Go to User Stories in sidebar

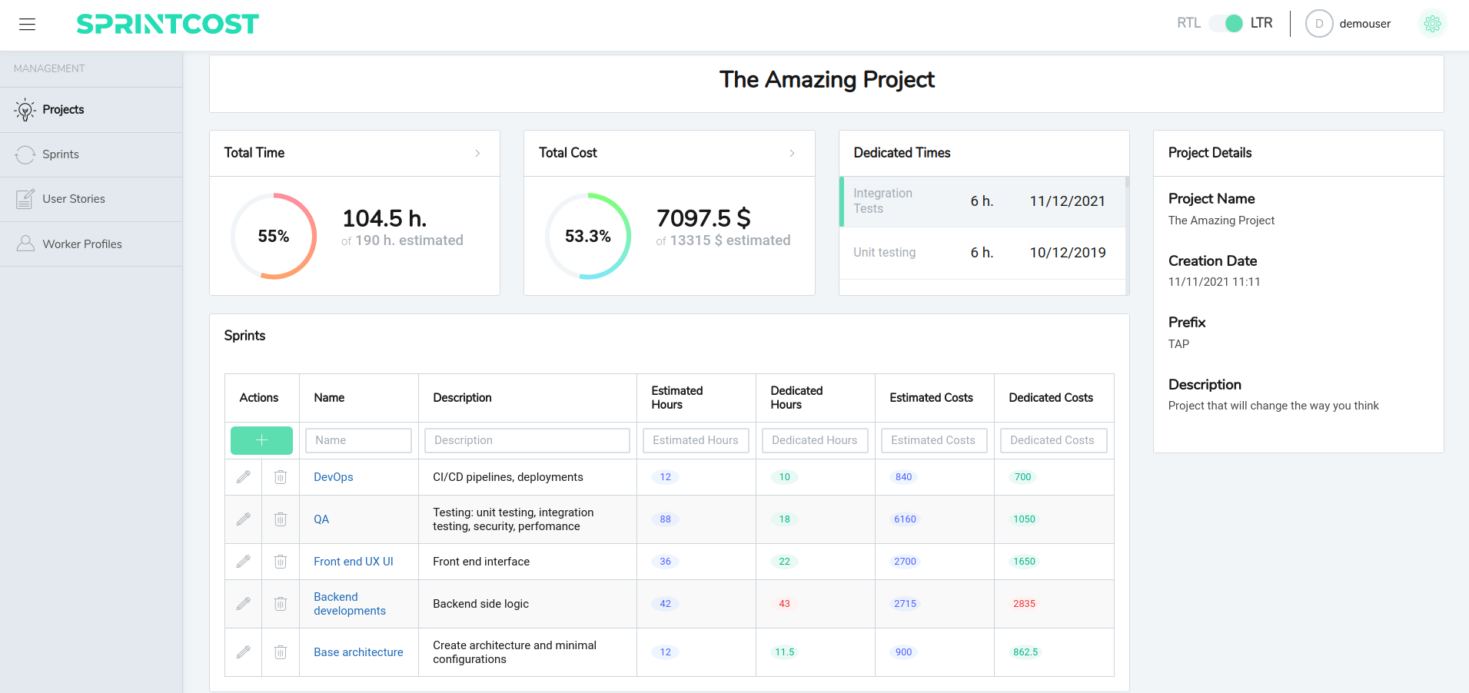tap(73, 199)
